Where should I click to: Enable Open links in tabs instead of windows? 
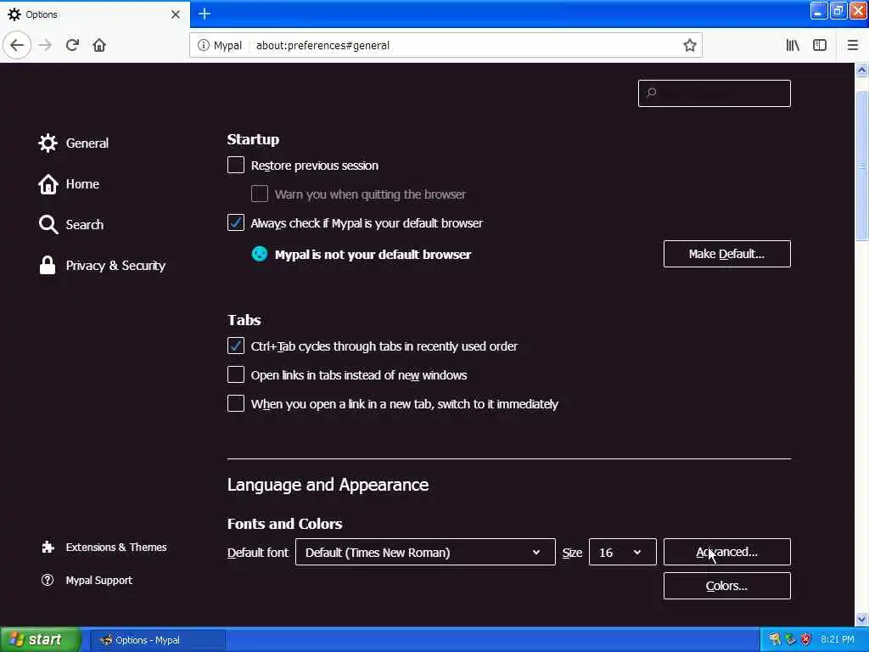236,374
